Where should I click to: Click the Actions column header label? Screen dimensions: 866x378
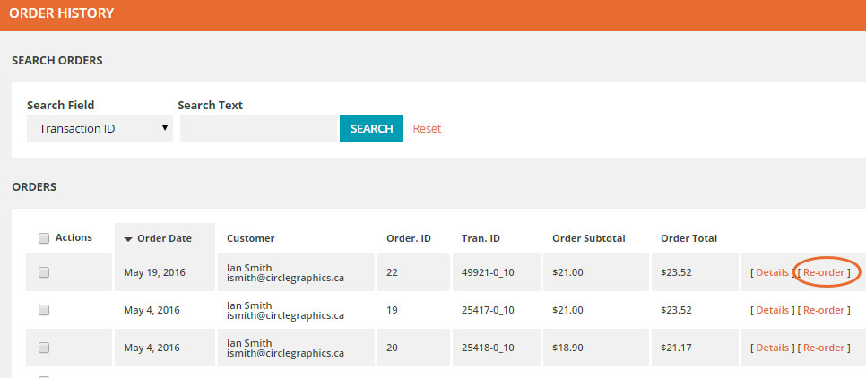click(74, 237)
